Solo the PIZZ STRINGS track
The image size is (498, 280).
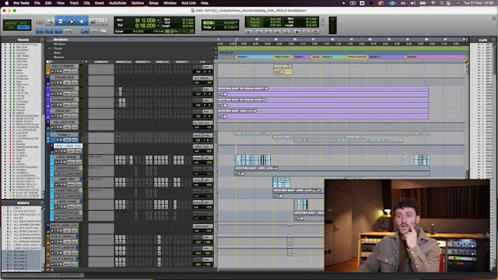click(x=57, y=72)
